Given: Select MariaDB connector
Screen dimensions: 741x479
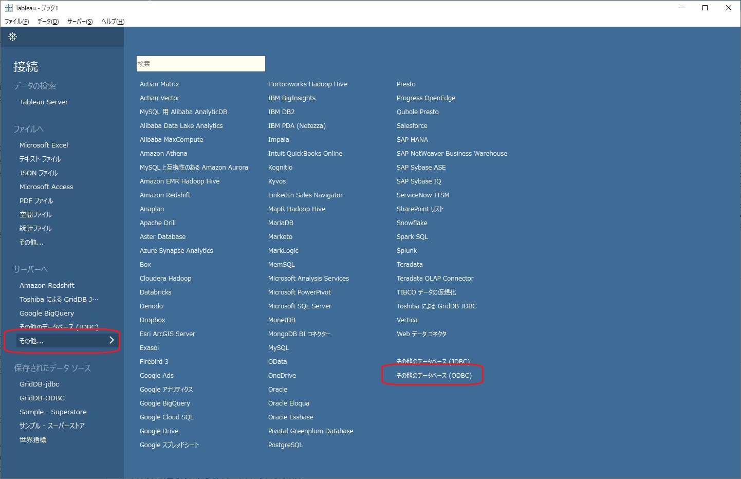Looking at the screenshot, I should pos(281,223).
